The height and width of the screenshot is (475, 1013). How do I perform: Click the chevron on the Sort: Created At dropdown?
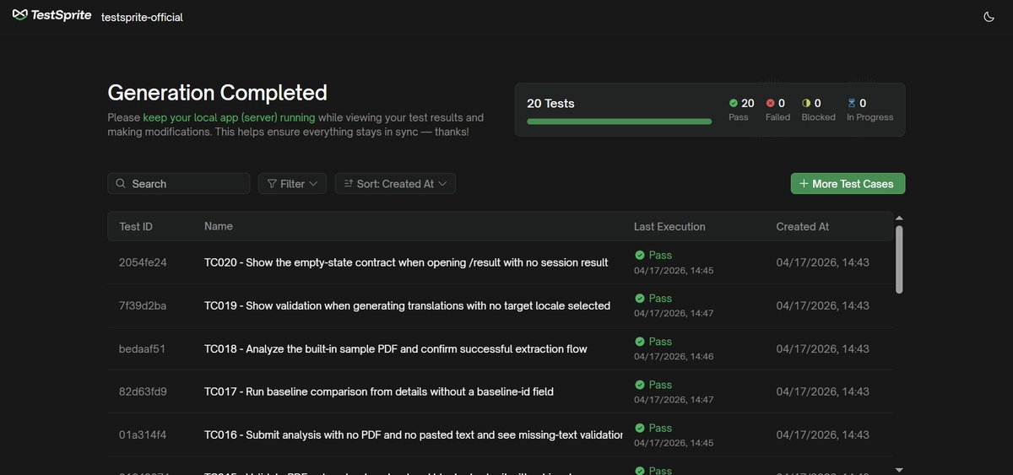(x=442, y=183)
